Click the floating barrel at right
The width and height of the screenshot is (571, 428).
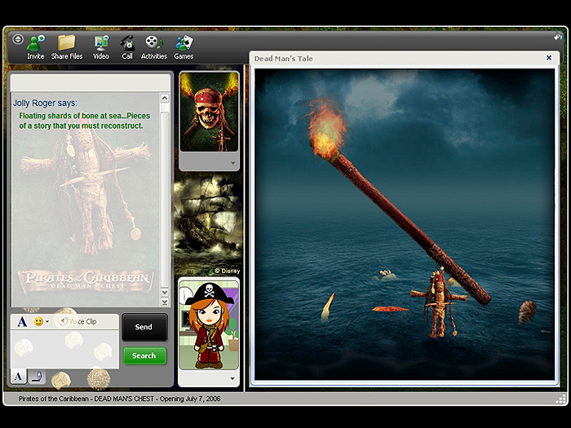pyautogui.click(x=527, y=311)
